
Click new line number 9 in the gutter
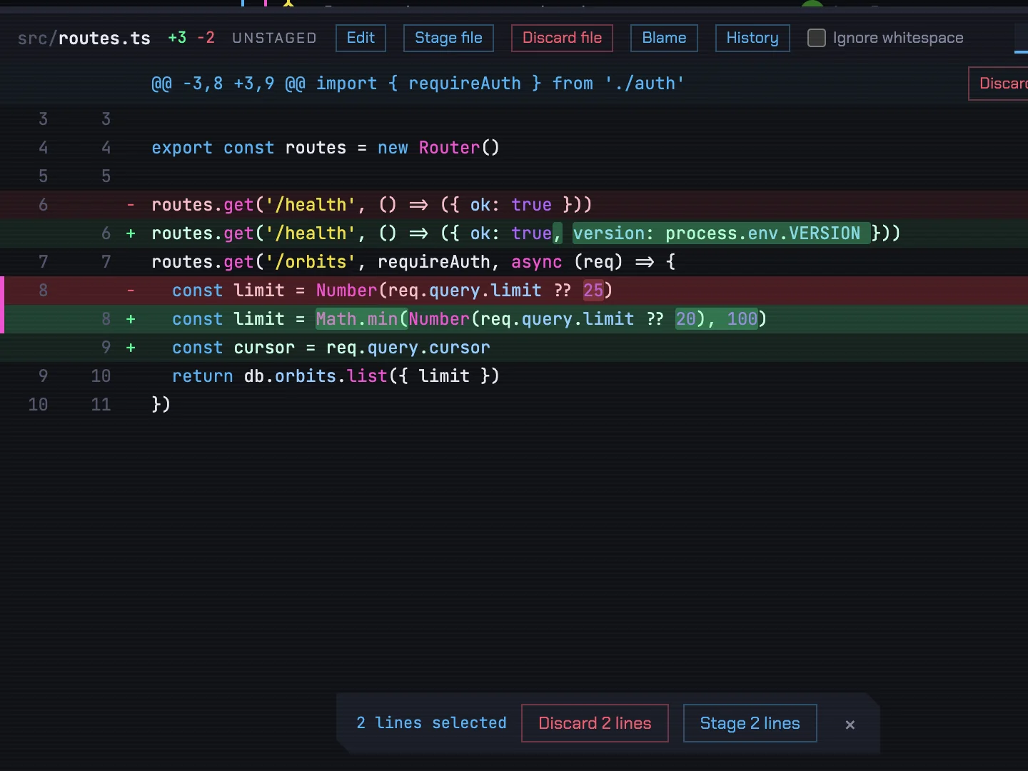click(106, 348)
